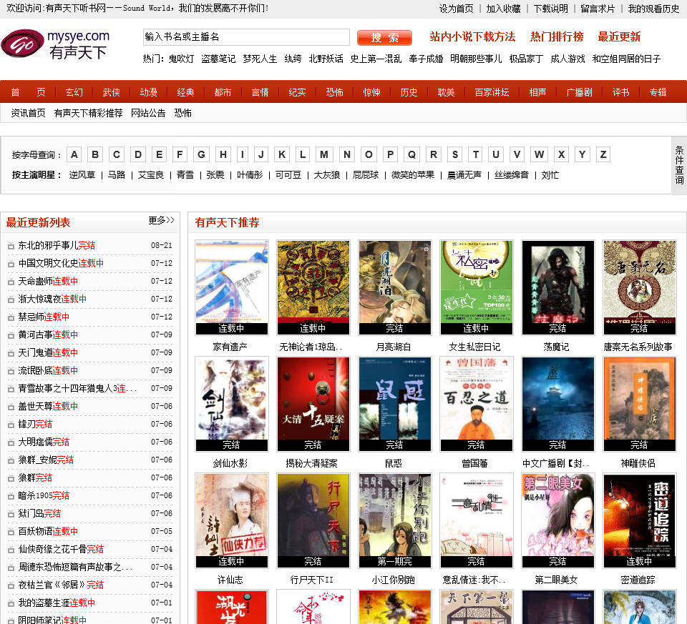Click list icon beside 锋刃
The width and height of the screenshot is (687, 624).
pyautogui.click(x=11, y=425)
